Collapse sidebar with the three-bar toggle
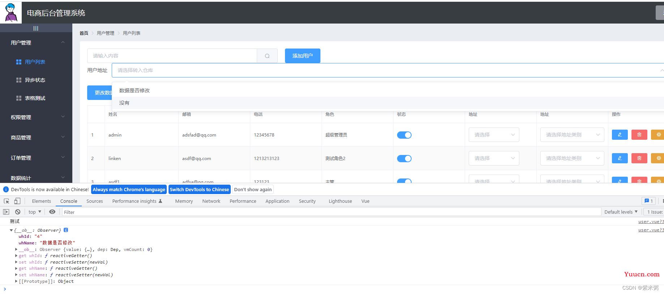Image resolution: width=664 pixels, height=294 pixels. (x=36, y=28)
